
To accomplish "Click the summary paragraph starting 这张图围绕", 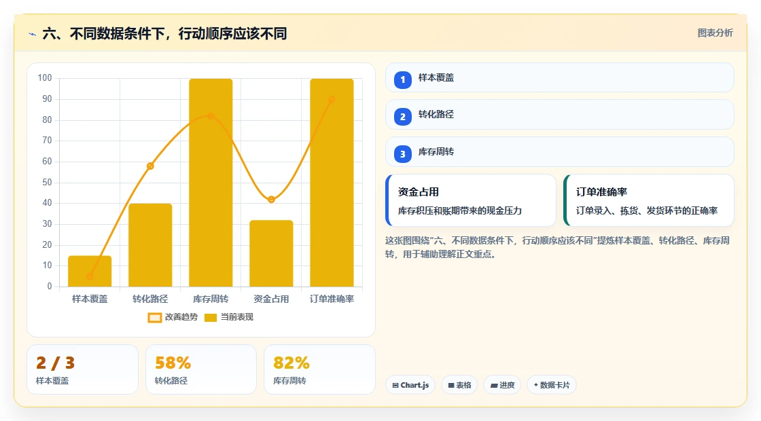I will click(558, 247).
